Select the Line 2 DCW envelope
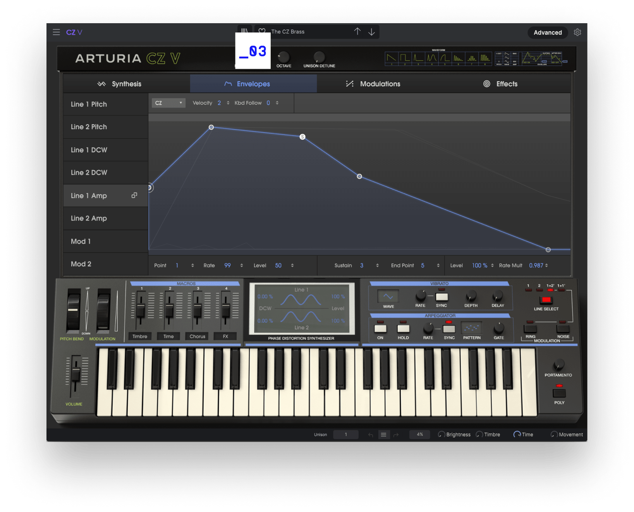This screenshot has width=634, height=512. (105, 172)
